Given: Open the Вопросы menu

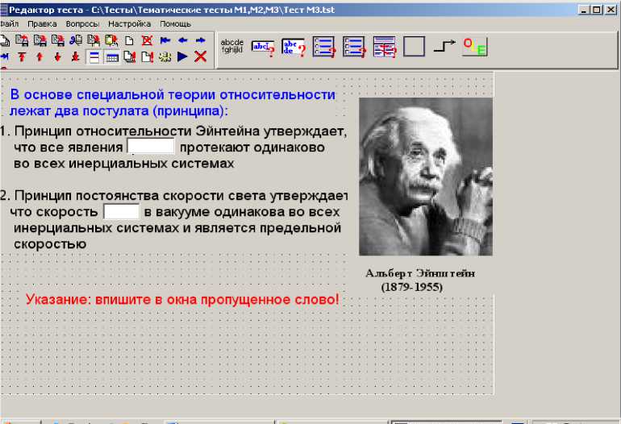Looking at the screenshot, I should tap(82, 23).
